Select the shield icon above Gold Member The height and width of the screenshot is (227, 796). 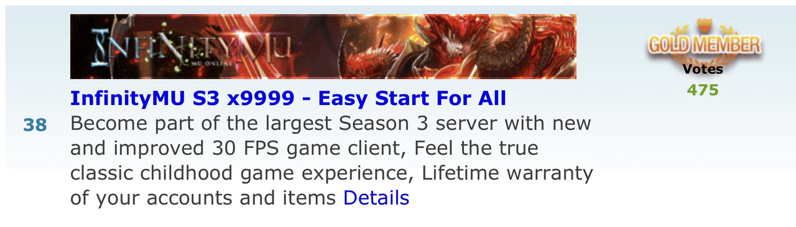704,25
